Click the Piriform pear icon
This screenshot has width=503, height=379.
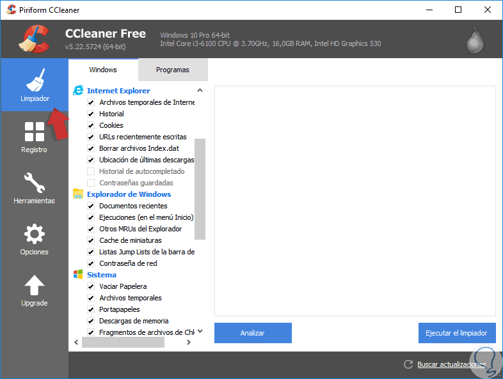475,40
